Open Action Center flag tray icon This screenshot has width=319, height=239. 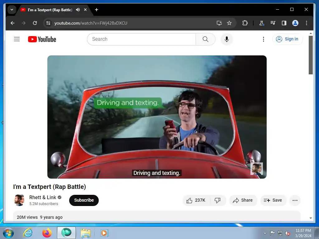point(272,233)
